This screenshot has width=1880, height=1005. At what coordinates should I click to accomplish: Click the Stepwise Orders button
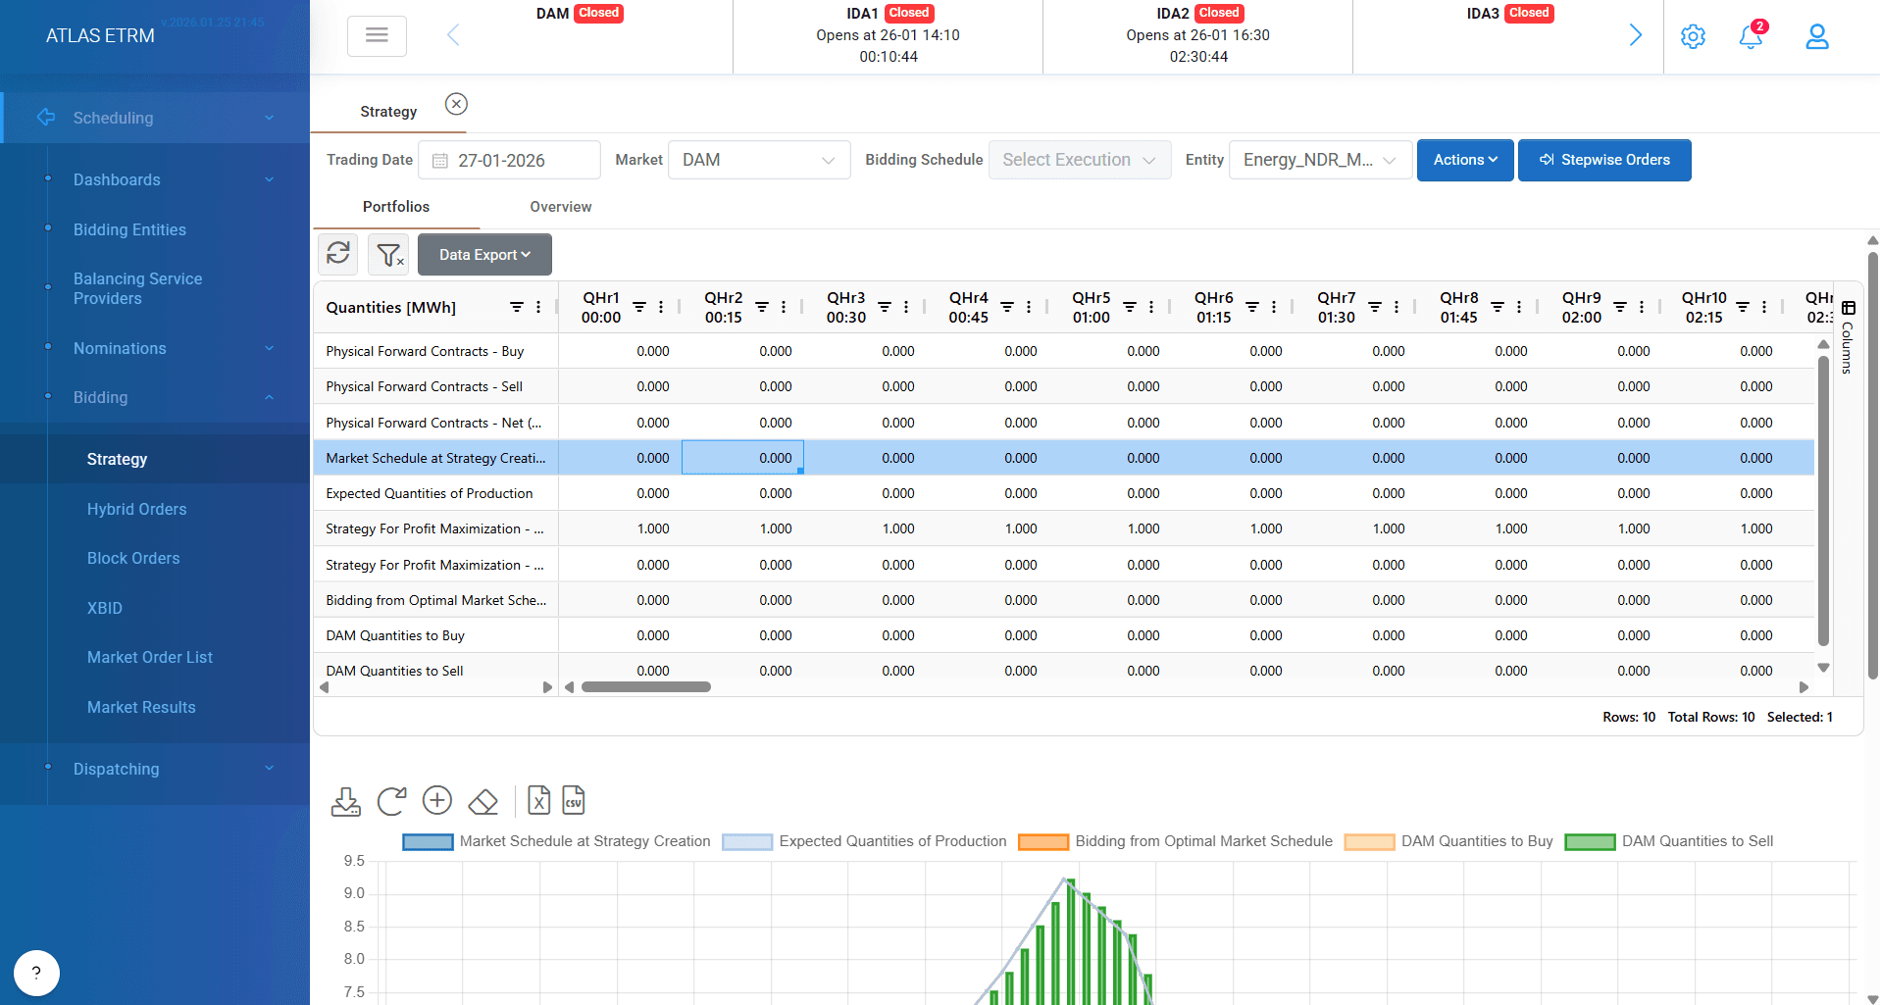coord(1604,160)
